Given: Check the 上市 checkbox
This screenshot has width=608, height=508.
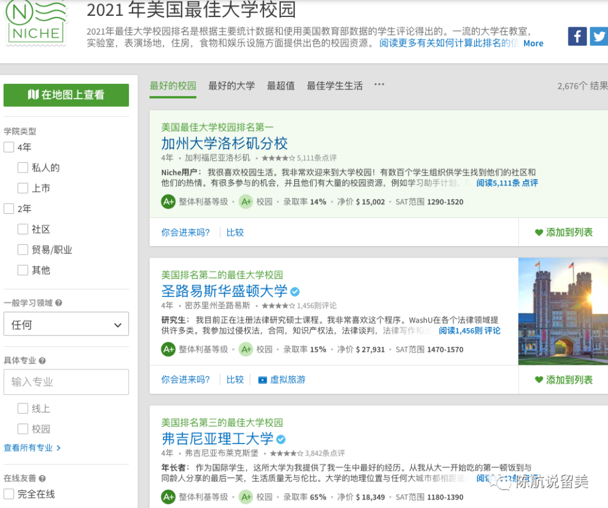Looking at the screenshot, I should coord(23,188).
